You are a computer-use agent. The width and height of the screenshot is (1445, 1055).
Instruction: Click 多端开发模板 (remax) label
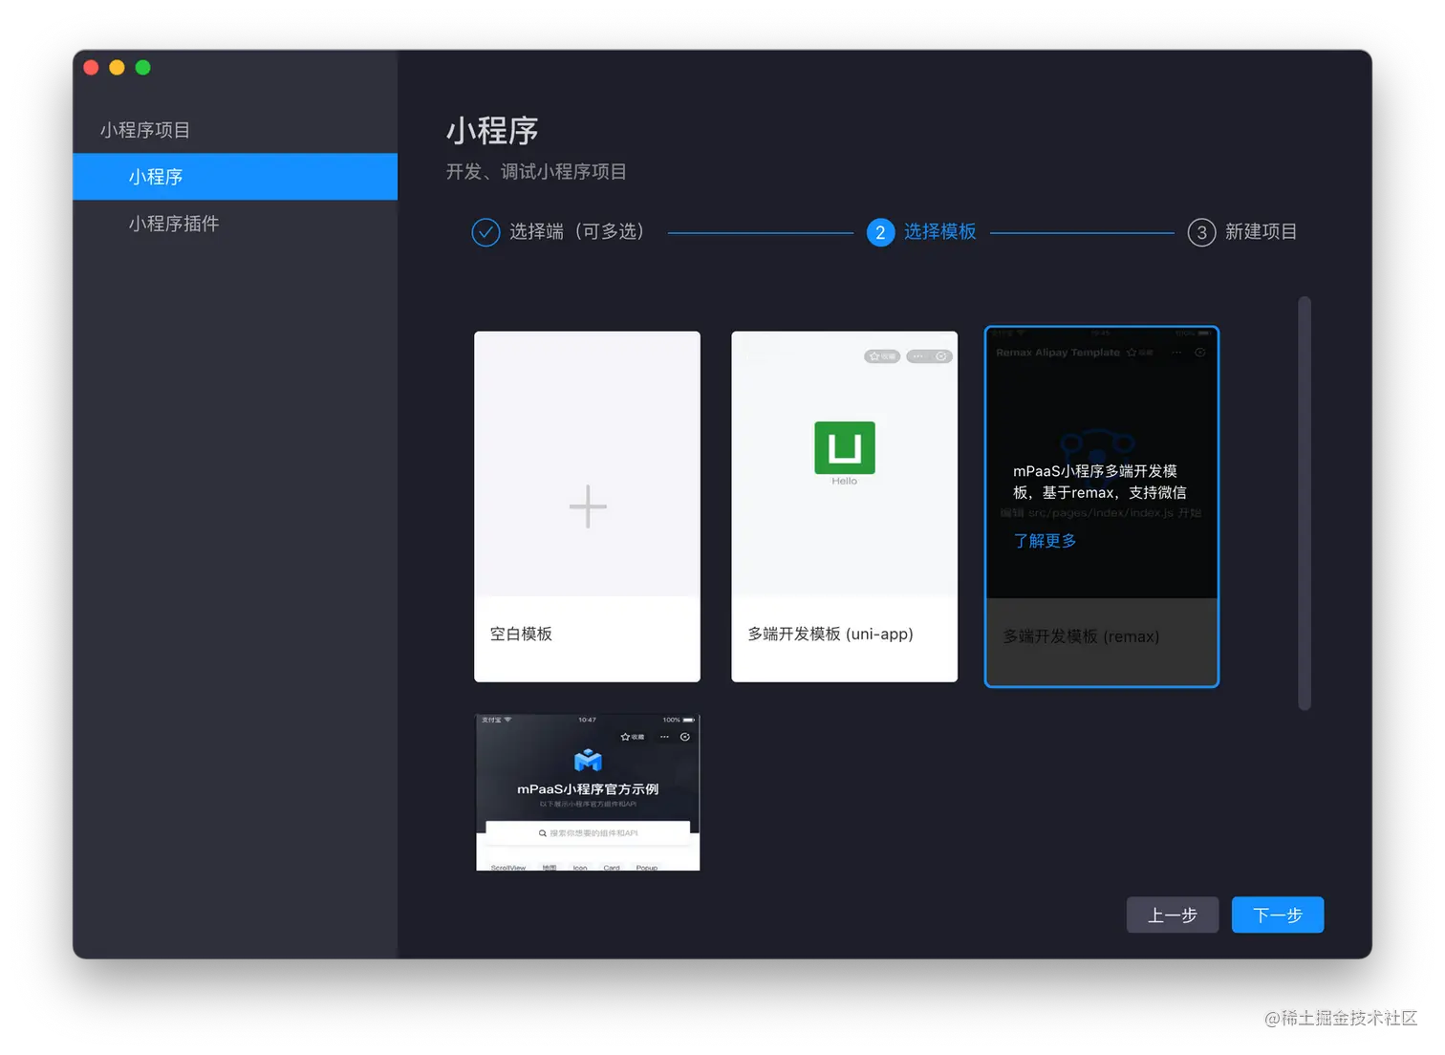1081,636
